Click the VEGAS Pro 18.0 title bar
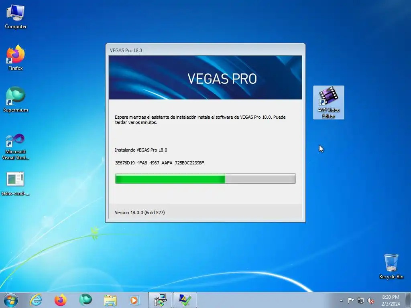Image resolution: width=411 pixels, height=308 pixels. [x=205, y=50]
